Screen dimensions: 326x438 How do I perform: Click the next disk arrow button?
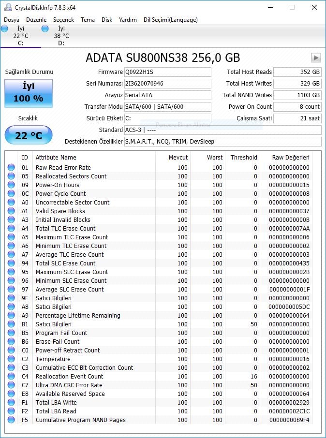coord(316,58)
